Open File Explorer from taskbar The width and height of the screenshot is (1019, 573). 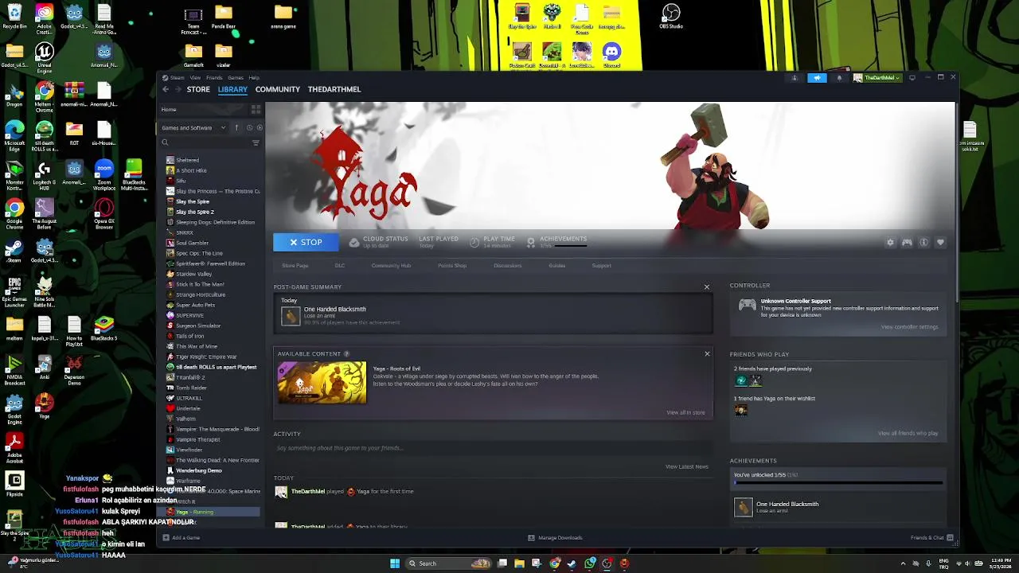tap(519, 563)
